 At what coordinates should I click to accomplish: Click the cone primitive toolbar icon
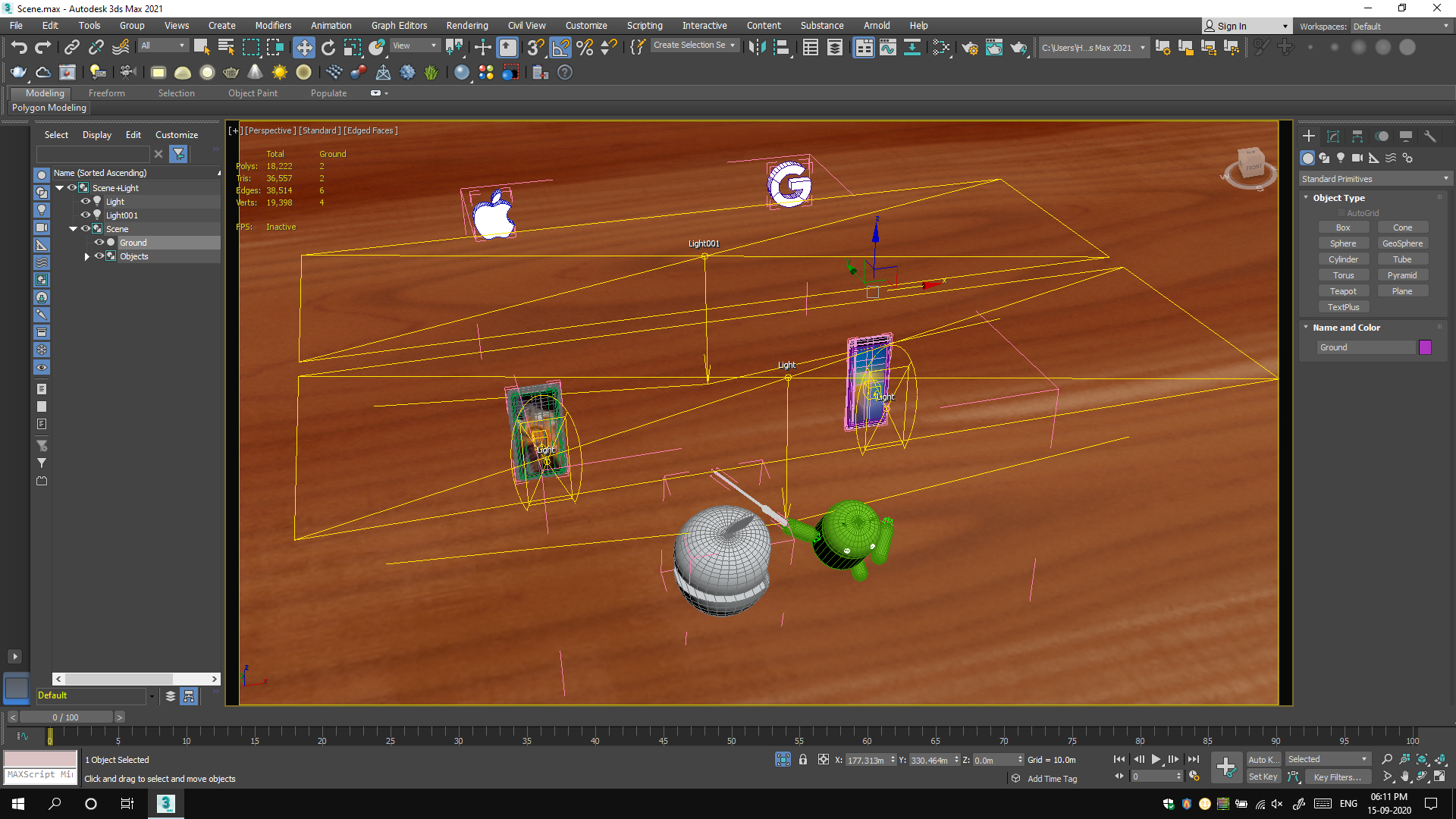[256, 73]
